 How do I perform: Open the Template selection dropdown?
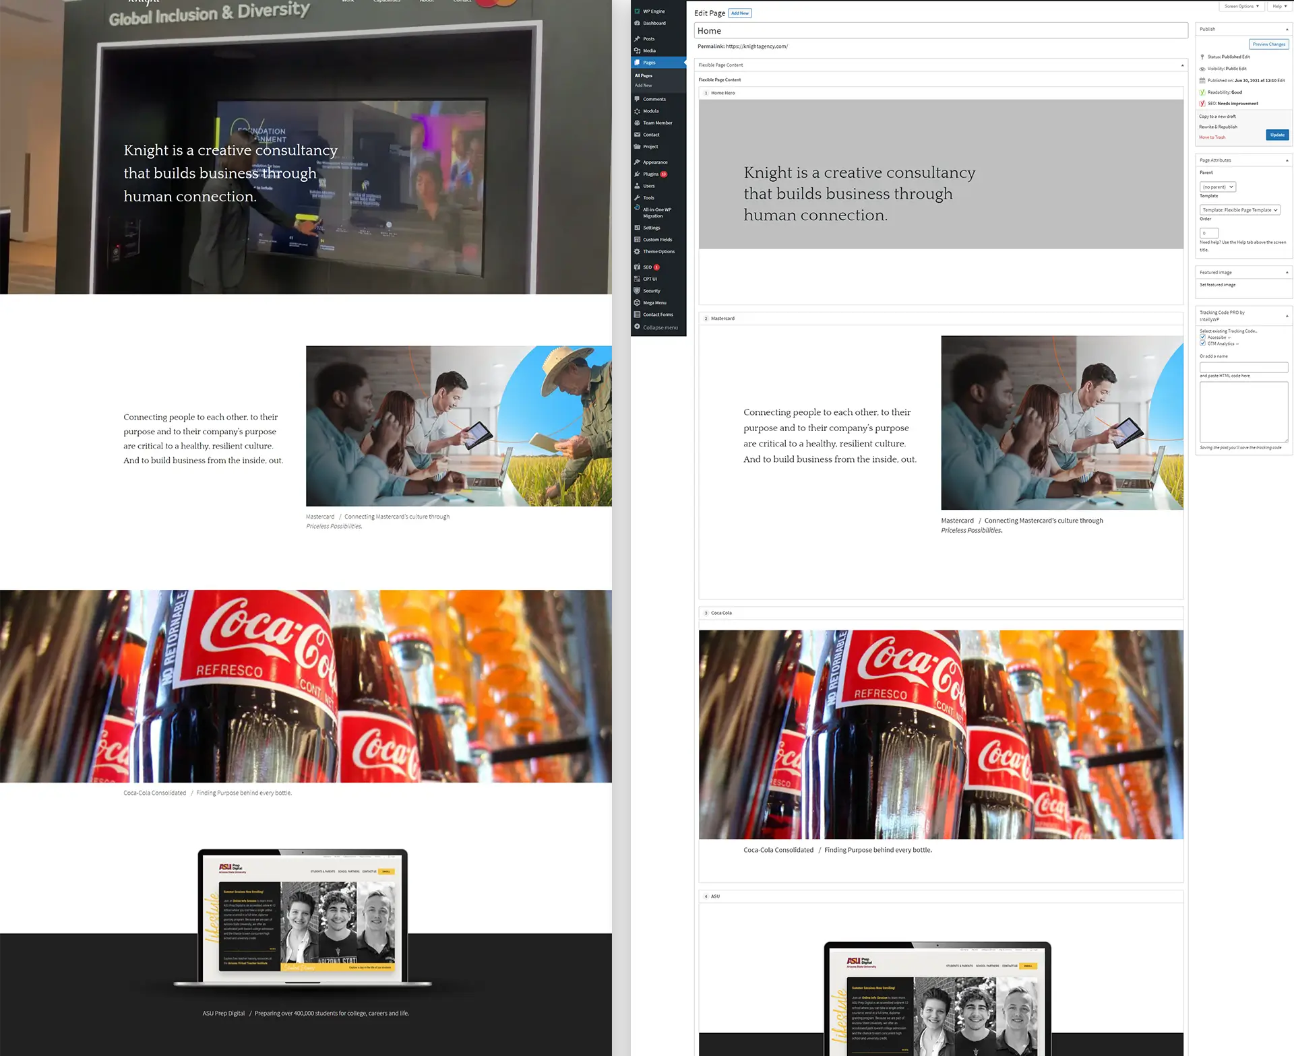tap(1239, 210)
